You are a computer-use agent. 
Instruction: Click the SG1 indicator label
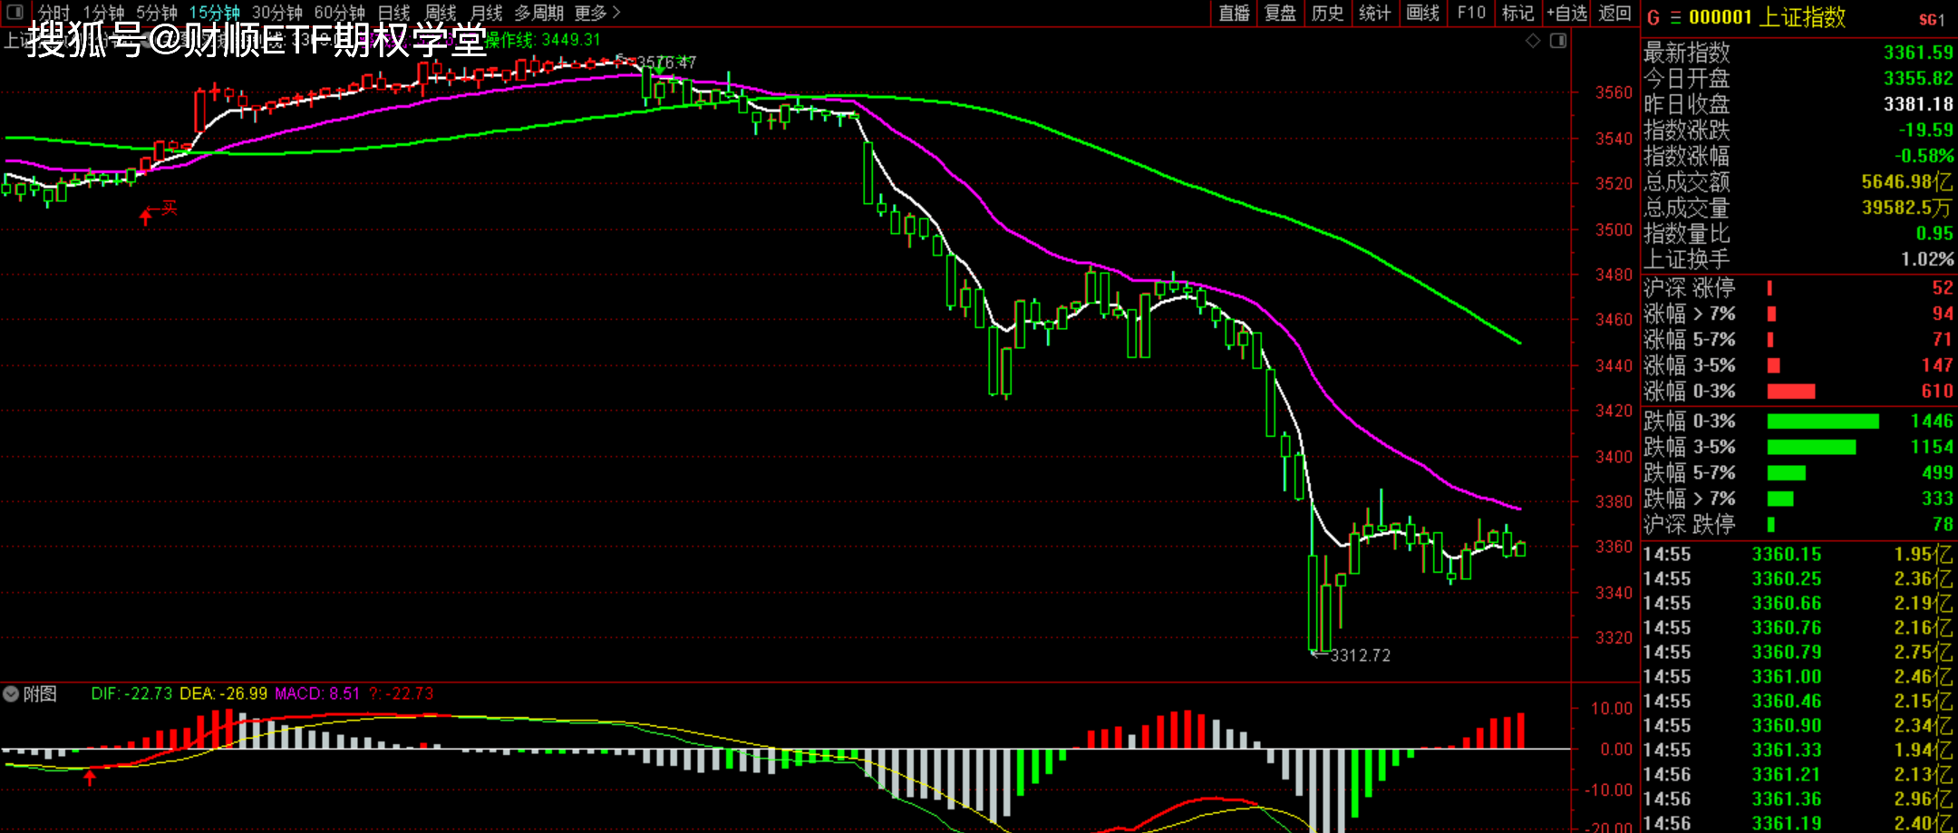point(1932,19)
